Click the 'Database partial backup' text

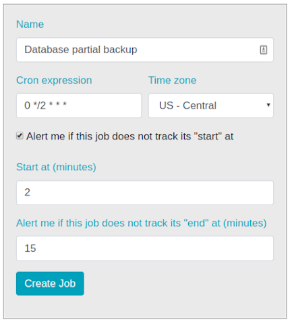tap(81, 50)
